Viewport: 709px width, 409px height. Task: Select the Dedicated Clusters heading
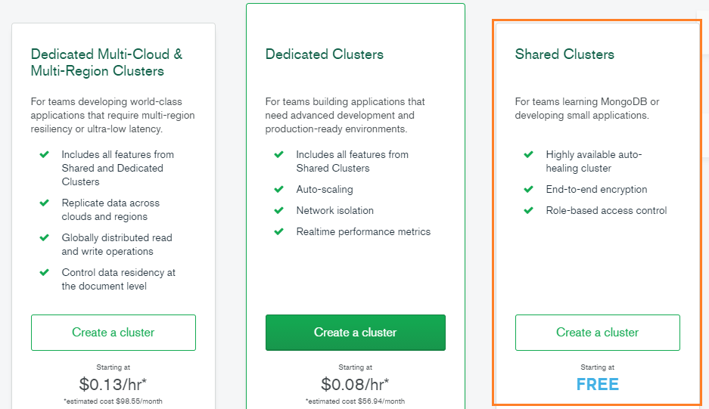[324, 54]
